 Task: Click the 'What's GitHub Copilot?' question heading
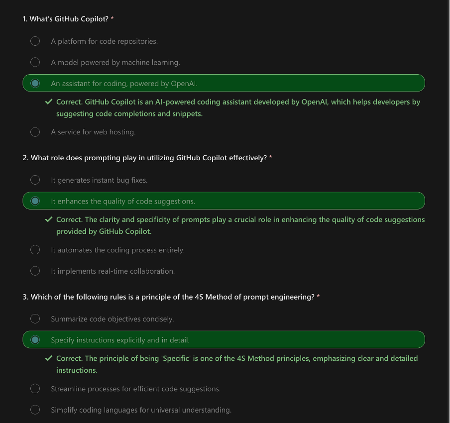68,19
